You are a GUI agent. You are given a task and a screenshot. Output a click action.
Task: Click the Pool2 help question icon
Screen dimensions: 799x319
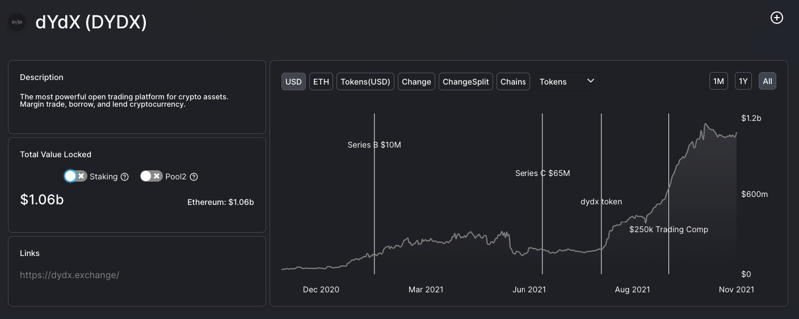tap(194, 177)
